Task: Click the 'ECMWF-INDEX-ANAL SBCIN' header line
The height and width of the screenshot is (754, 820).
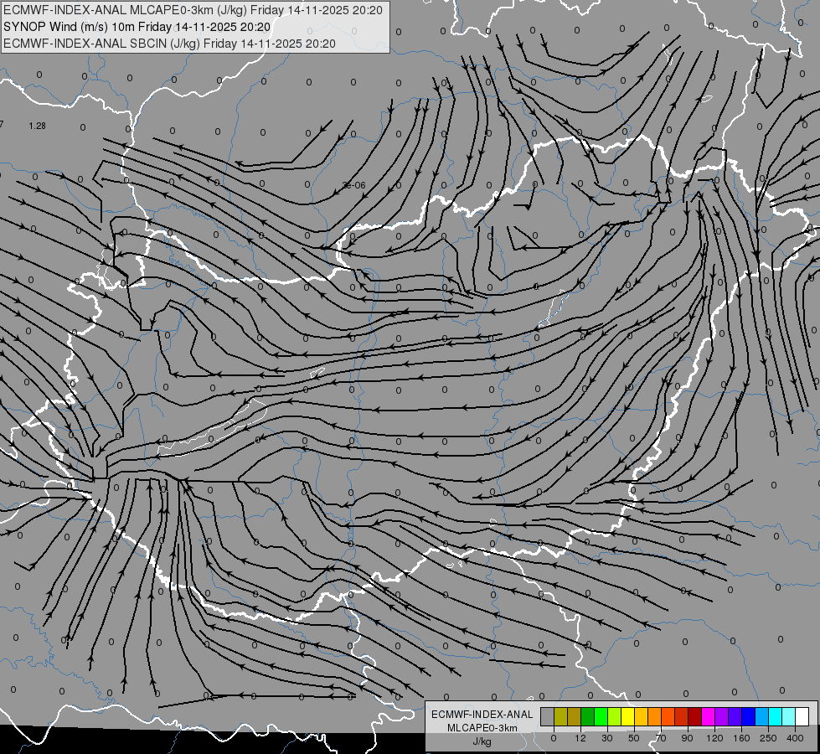Action: 169,44
